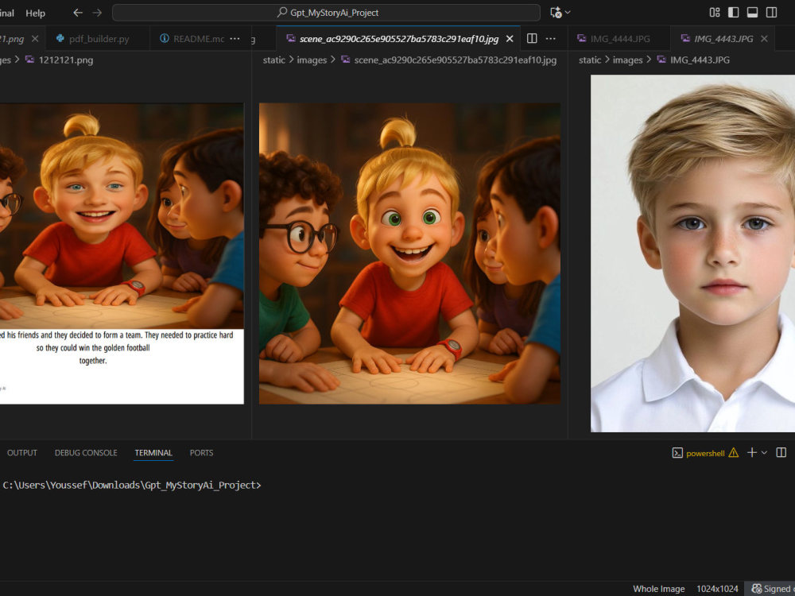This screenshot has width=795, height=596.
Task: Split the middle editor group
Action: 532,38
